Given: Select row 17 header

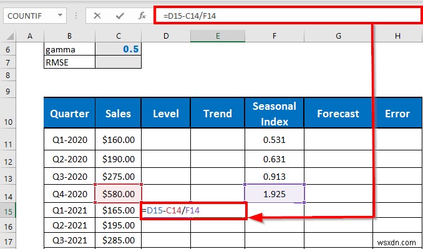Looking at the screenshot, I should click(x=8, y=240).
